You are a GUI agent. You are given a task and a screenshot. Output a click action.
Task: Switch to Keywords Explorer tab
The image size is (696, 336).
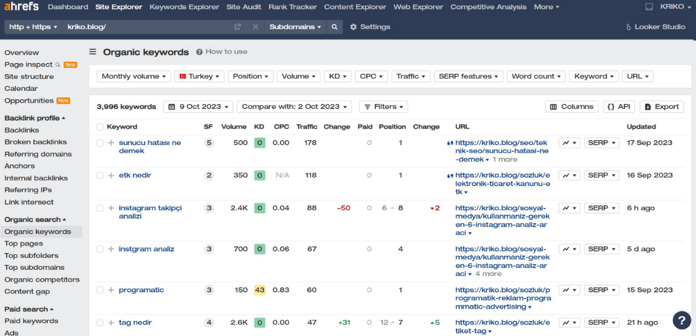(x=184, y=7)
